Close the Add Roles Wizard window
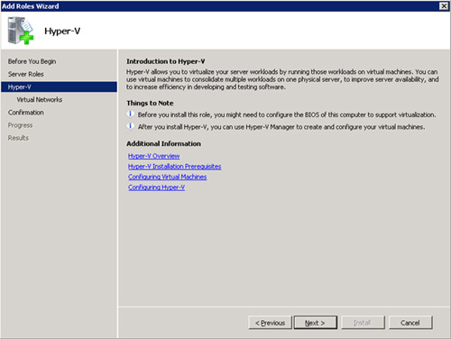The width and height of the screenshot is (451, 339). click(x=444, y=6)
